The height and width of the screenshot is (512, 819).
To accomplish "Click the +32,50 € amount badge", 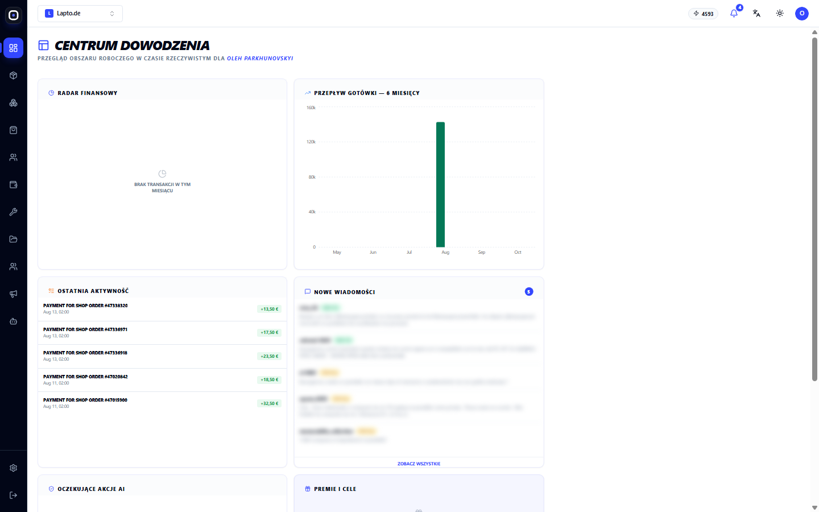I will tap(270, 403).
